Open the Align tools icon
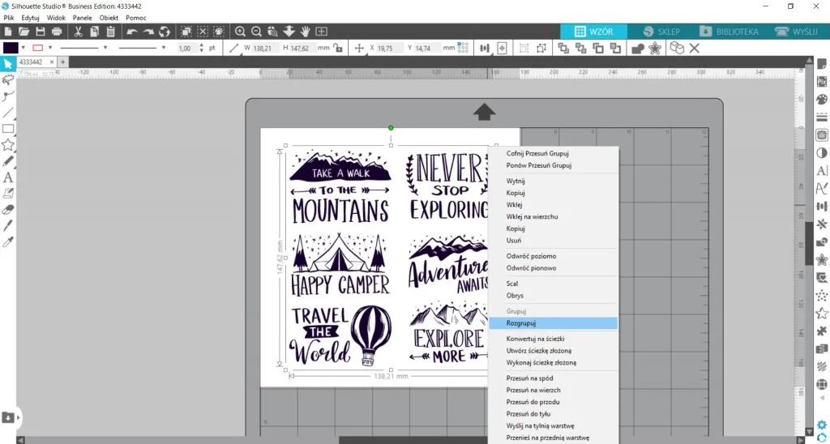The image size is (830, 444). click(x=485, y=48)
